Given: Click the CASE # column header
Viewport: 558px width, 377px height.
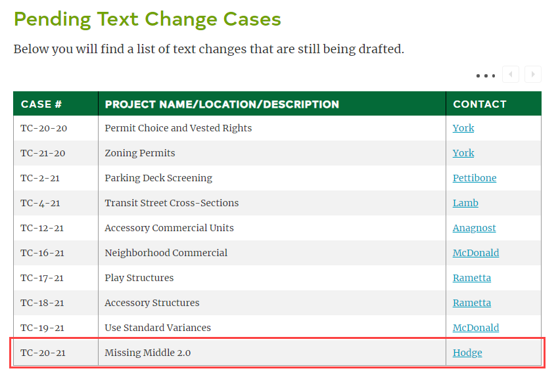Looking at the screenshot, I should tap(41, 104).
